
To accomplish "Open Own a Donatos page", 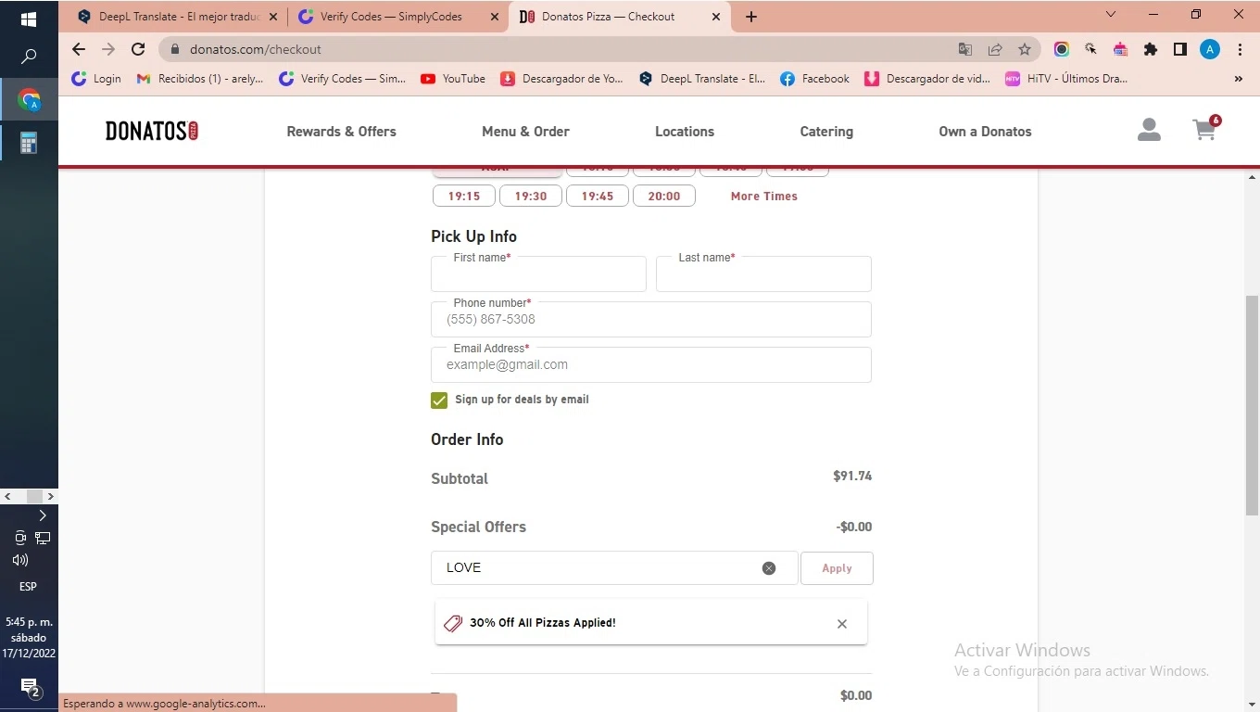I will (985, 132).
